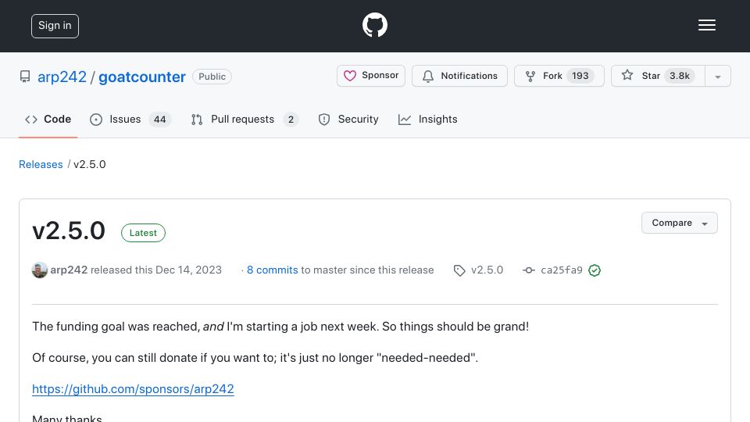Click the repository book icon
Viewport: 750px width, 422px height.
pos(25,77)
